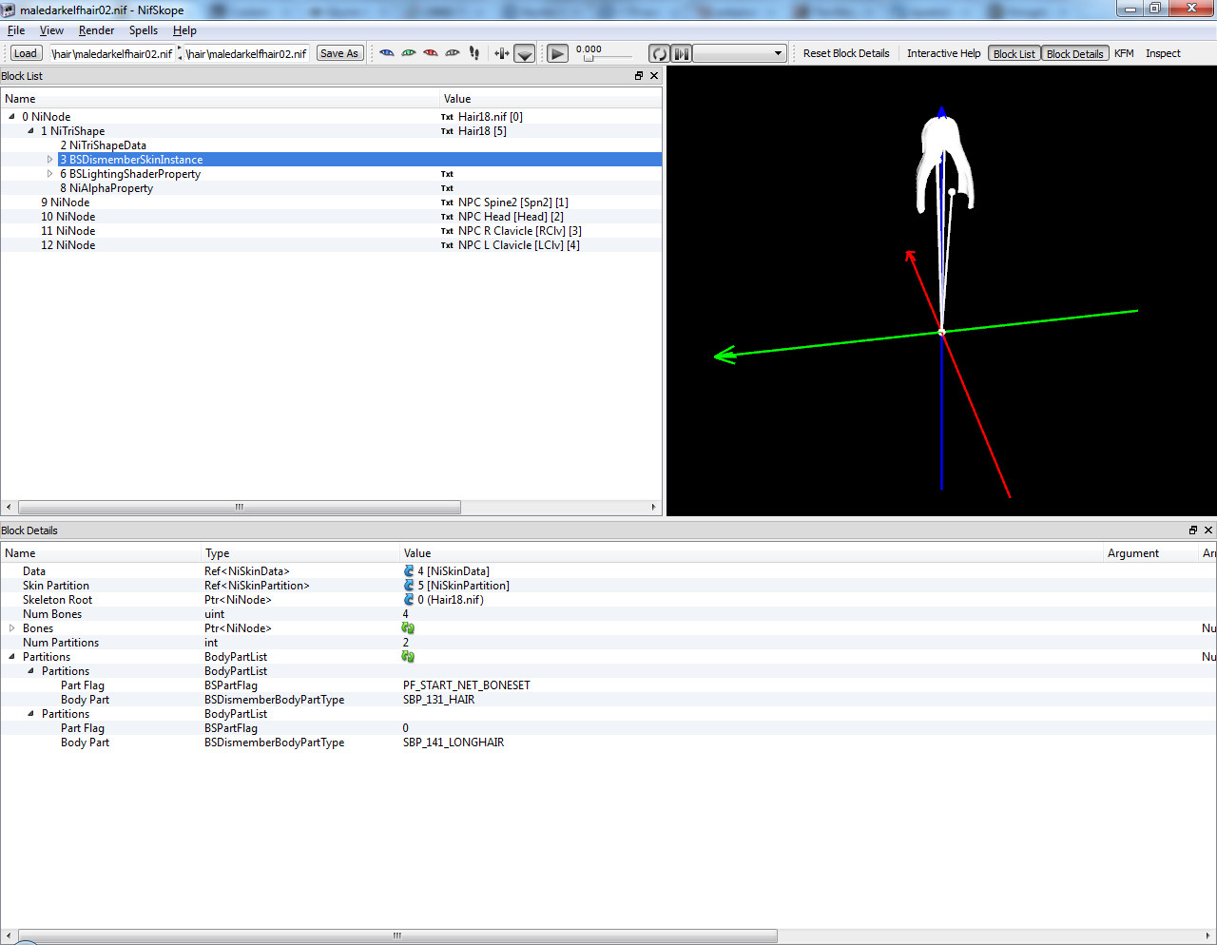Follow link icon for 0 (Hair18.nif)
The height and width of the screenshot is (945, 1217).
[x=409, y=600]
